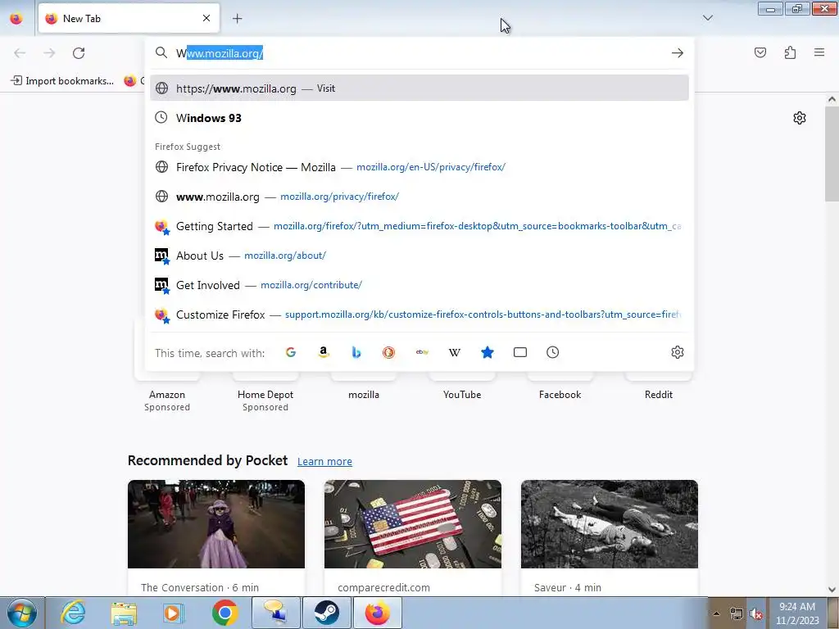Image resolution: width=839 pixels, height=629 pixels.
Task: Search this time with DuckDuckGo
Action: [x=389, y=352]
